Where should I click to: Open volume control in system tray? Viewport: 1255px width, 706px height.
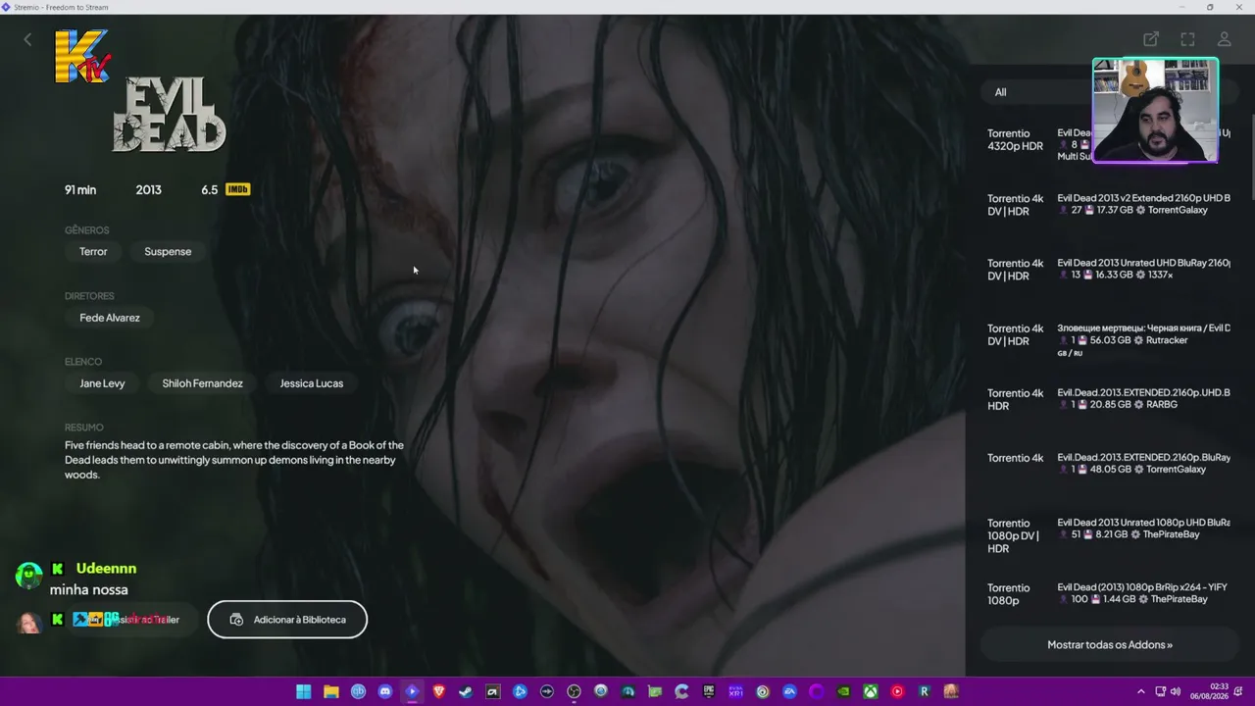[1176, 691]
